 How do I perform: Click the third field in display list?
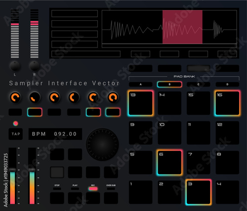click(x=75, y=34)
